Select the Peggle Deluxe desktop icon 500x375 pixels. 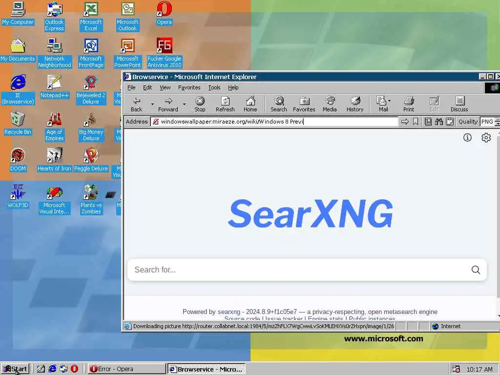pyautogui.click(x=91, y=160)
